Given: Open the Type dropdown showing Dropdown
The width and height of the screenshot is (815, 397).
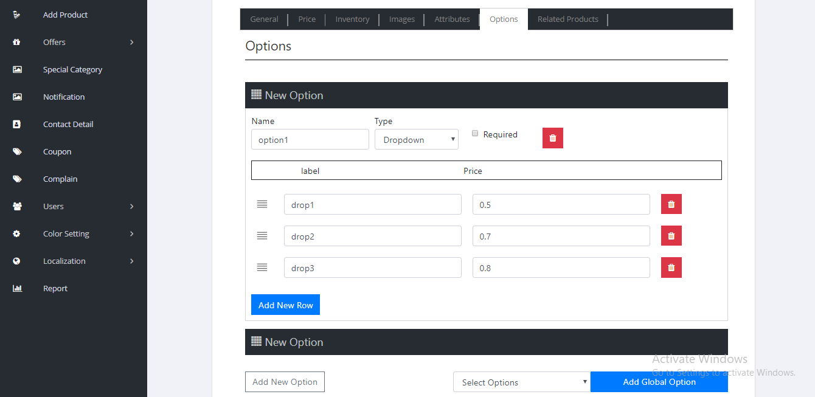Looking at the screenshot, I should pos(416,140).
